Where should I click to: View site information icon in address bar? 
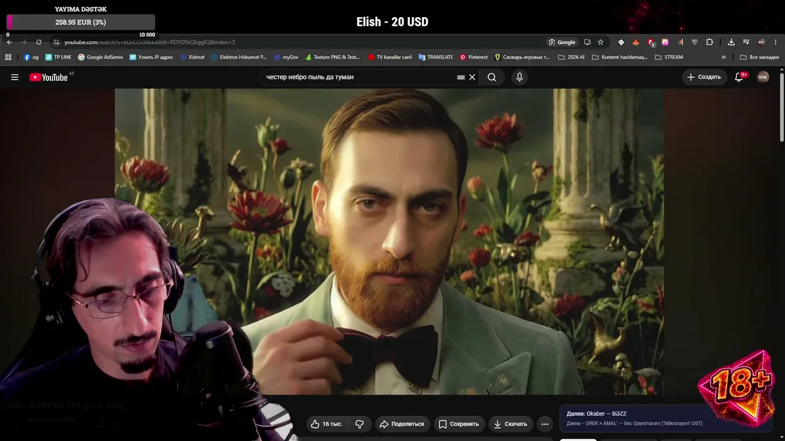pos(56,42)
